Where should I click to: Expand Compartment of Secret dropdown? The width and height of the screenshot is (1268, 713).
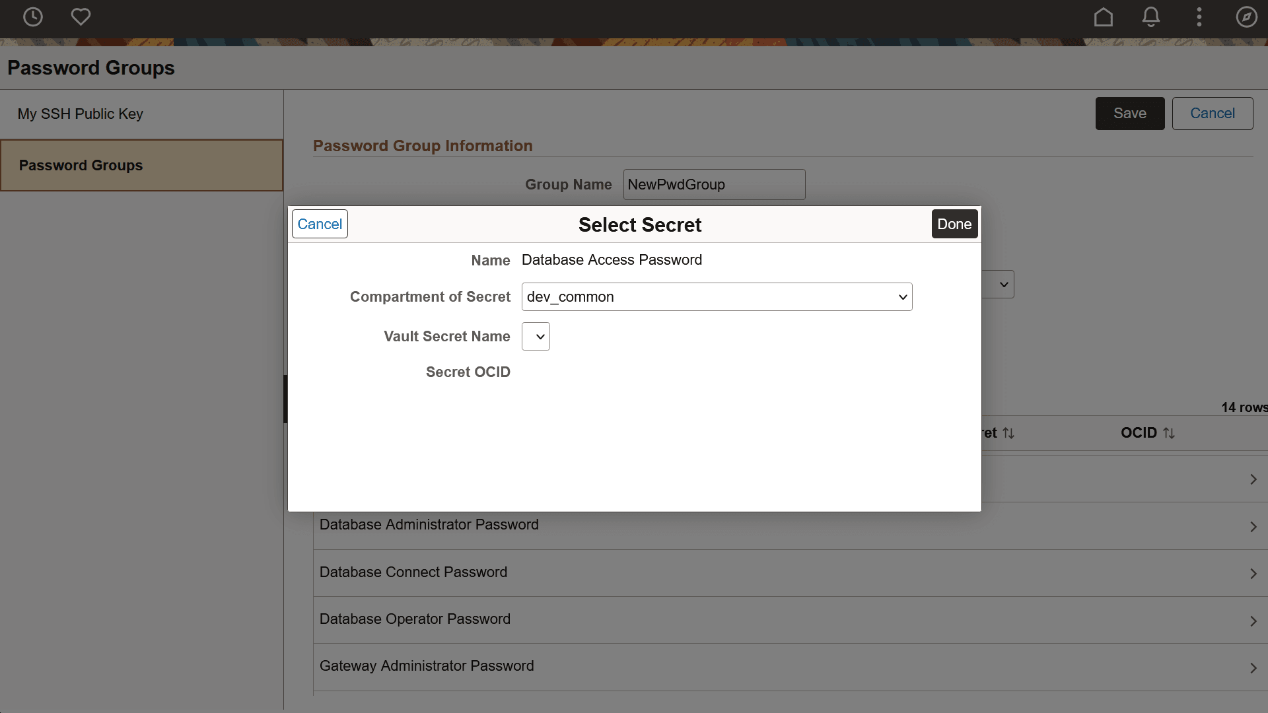coord(717,297)
